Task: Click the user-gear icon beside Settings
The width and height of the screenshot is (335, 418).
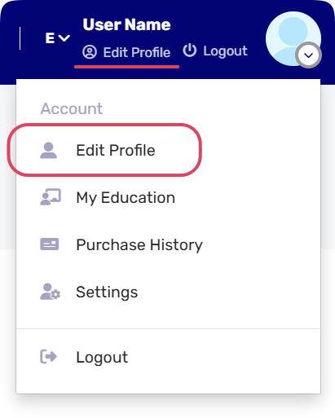Action: 51,292
